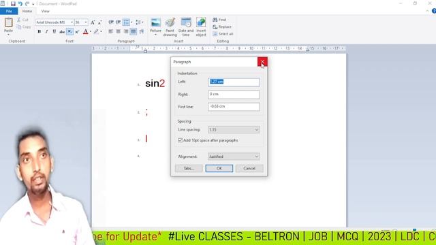
Task: Click the Cut scissors button
Action: pyautogui.click(x=22, y=20)
